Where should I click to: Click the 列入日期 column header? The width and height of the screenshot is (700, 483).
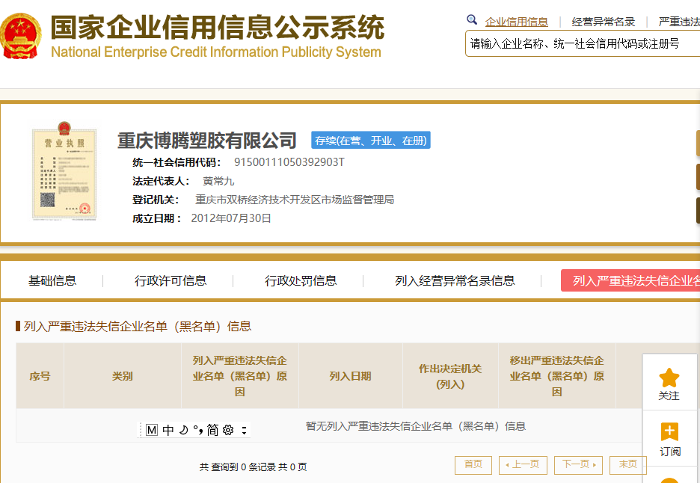(351, 376)
